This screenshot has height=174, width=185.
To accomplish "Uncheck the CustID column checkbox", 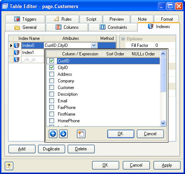I will [x=51, y=61].
